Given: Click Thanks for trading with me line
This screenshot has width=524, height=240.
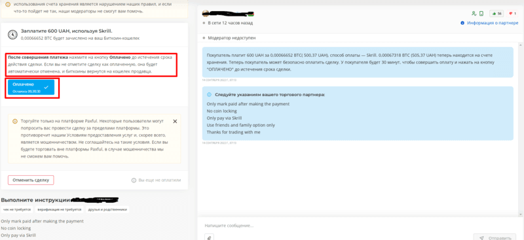Looking at the screenshot, I should [x=233, y=132].
